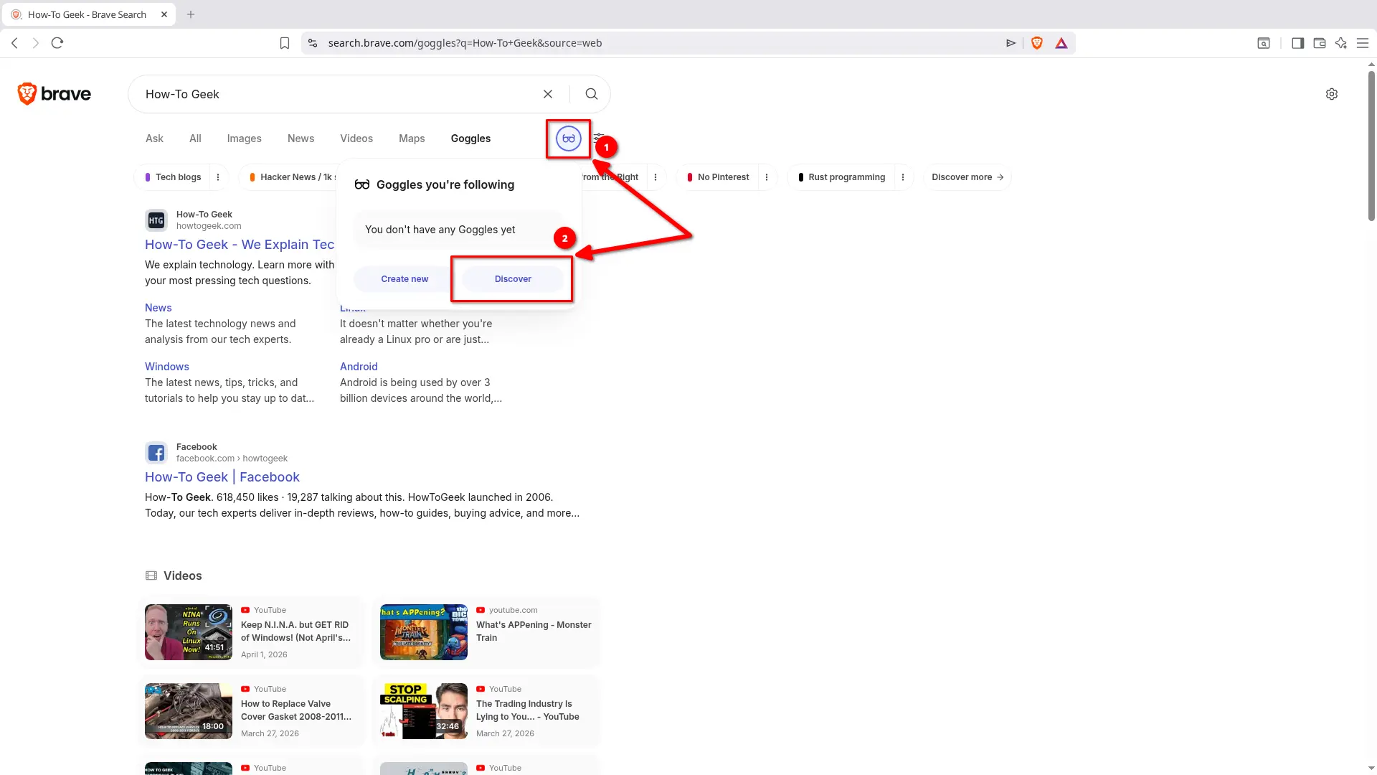1377x775 pixels.
Task: Open Brave Shields lion icon
Action: [x=1037, y=43]
